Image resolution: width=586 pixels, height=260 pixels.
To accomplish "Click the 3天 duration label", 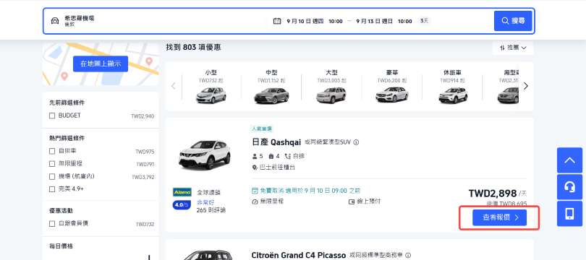I will [x=424, y=21].
